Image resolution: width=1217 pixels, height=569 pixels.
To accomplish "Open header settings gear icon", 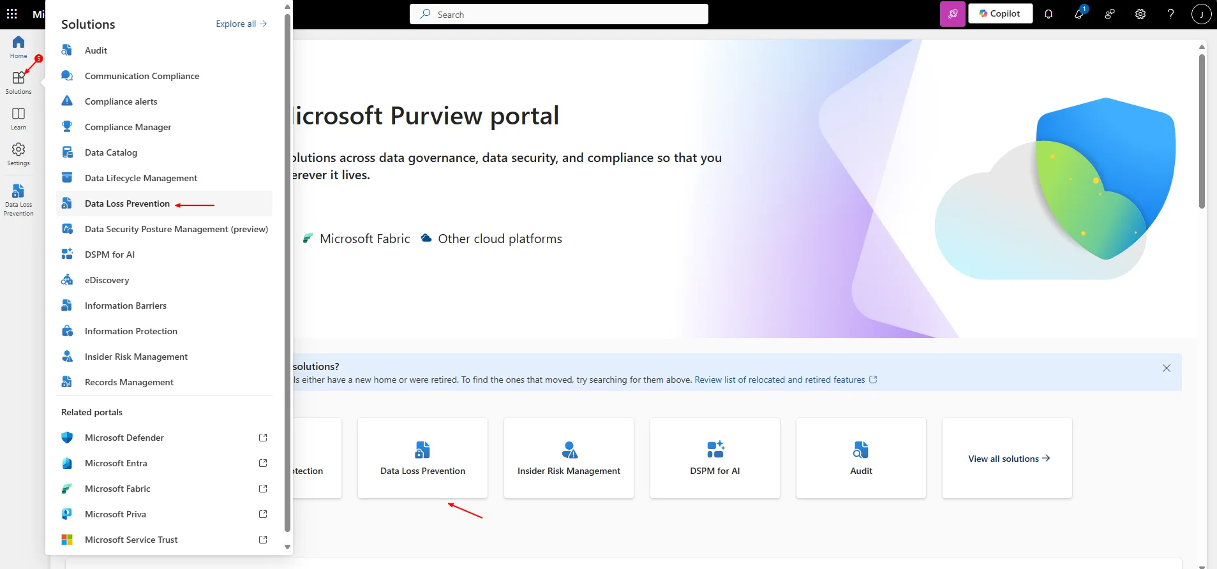I will [x=1140, y=13].
